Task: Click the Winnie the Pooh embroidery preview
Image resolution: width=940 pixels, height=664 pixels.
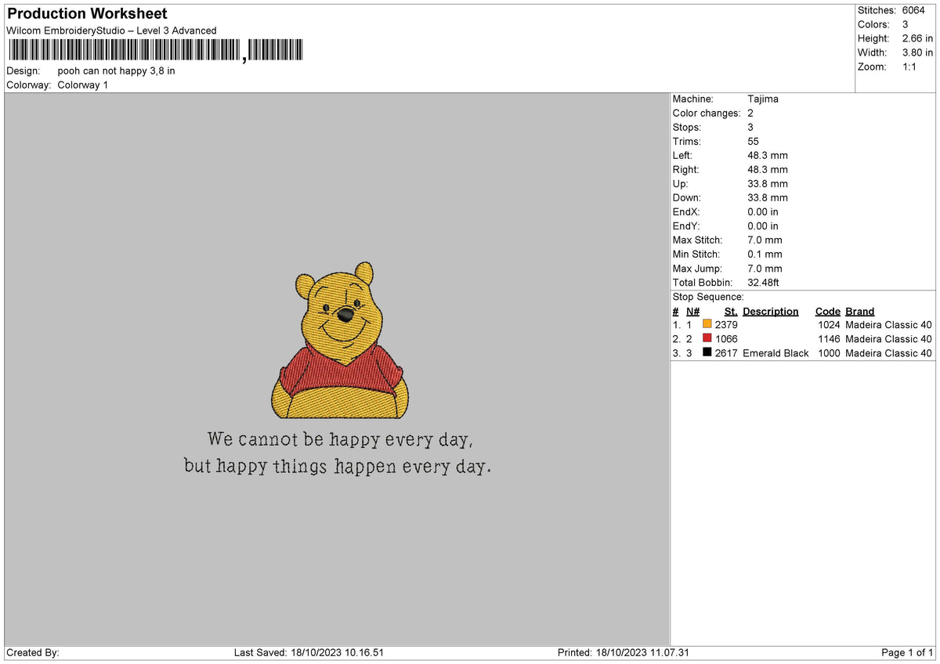Action: click(x=339, y=341)
